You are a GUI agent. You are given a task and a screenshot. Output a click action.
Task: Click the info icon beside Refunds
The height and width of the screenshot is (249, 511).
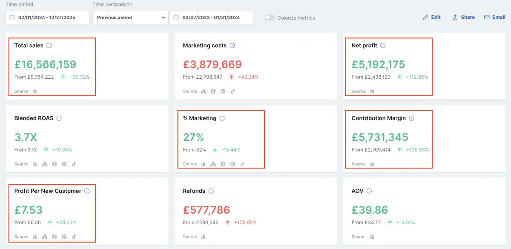coord(211,191)
